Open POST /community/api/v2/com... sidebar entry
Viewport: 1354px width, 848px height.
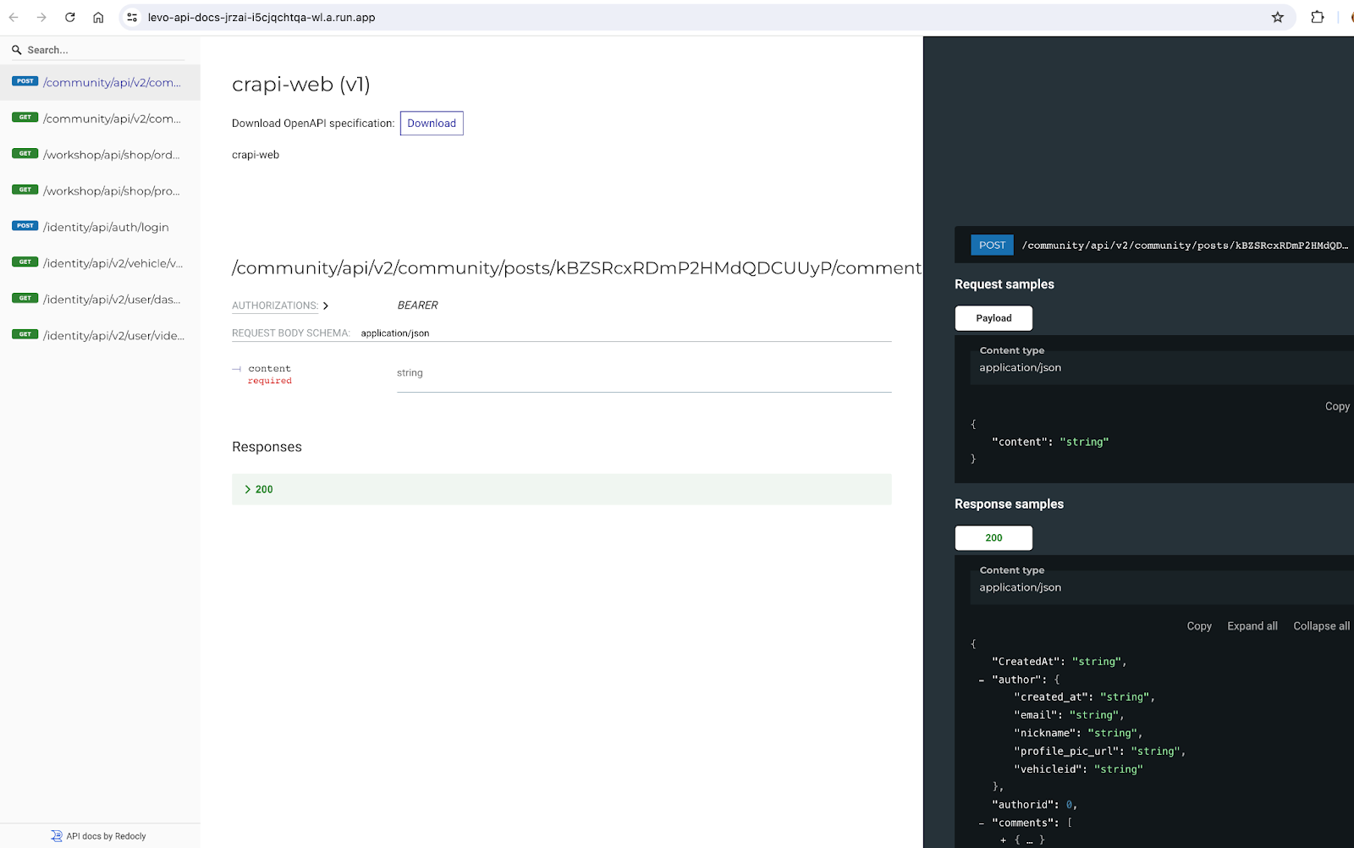pos(100,82)
